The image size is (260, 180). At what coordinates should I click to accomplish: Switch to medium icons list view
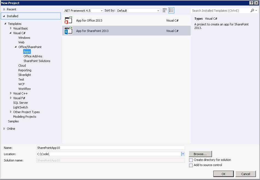(171, 10)
